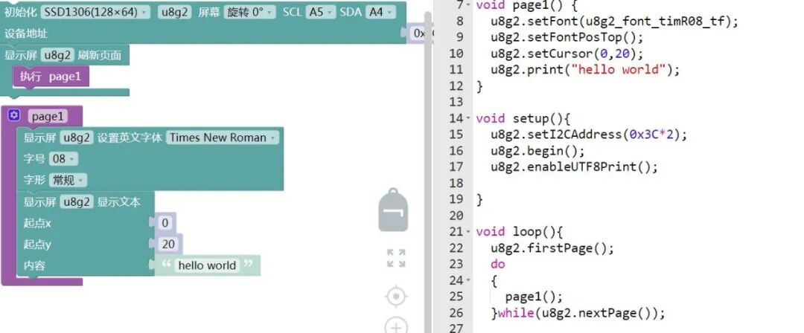Screen dimensions: 804x333
Task: Select font size 08 dropdown
Action: coord(63,159)
